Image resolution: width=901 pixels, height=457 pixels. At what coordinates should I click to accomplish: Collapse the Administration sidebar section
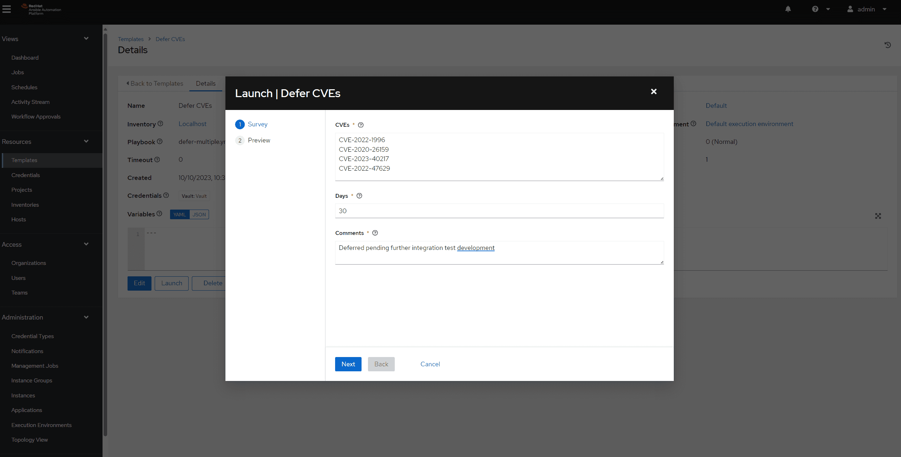pyautogui.click(x=86, y=317)
